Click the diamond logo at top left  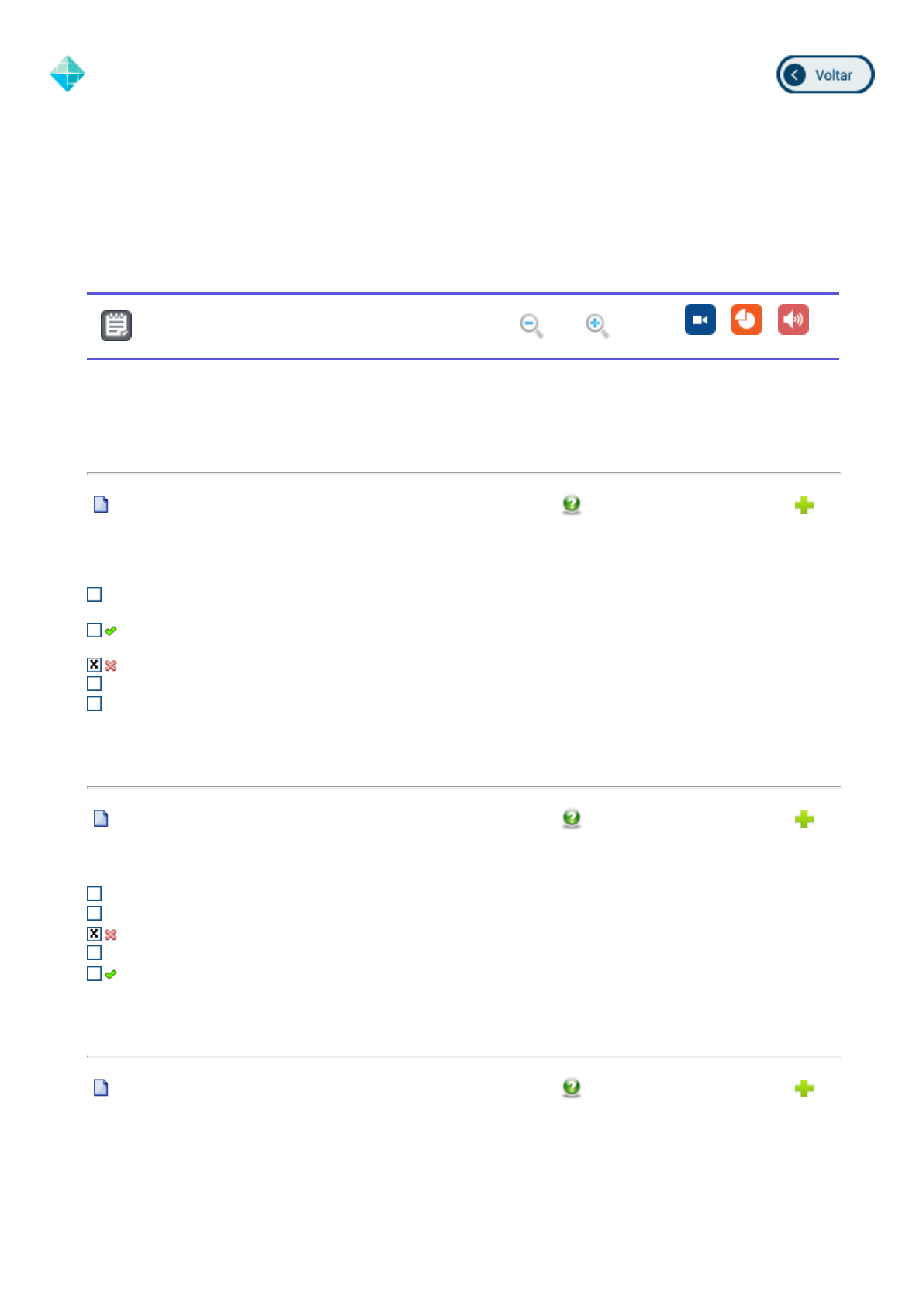pyautogui.click(x=67, y=74)
